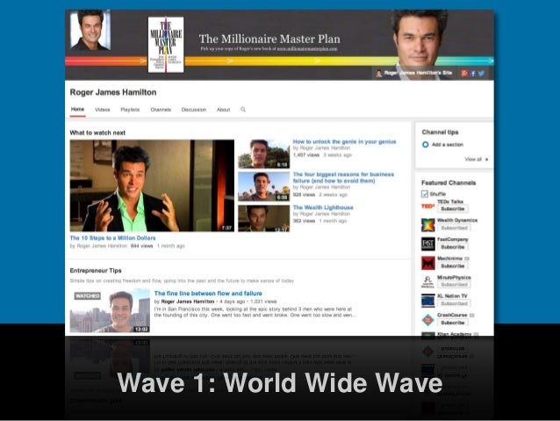Open 'The Wealth Lighthouse' video title
The image size is (560, 421).
pyautogui.click(x=323, y=207)
